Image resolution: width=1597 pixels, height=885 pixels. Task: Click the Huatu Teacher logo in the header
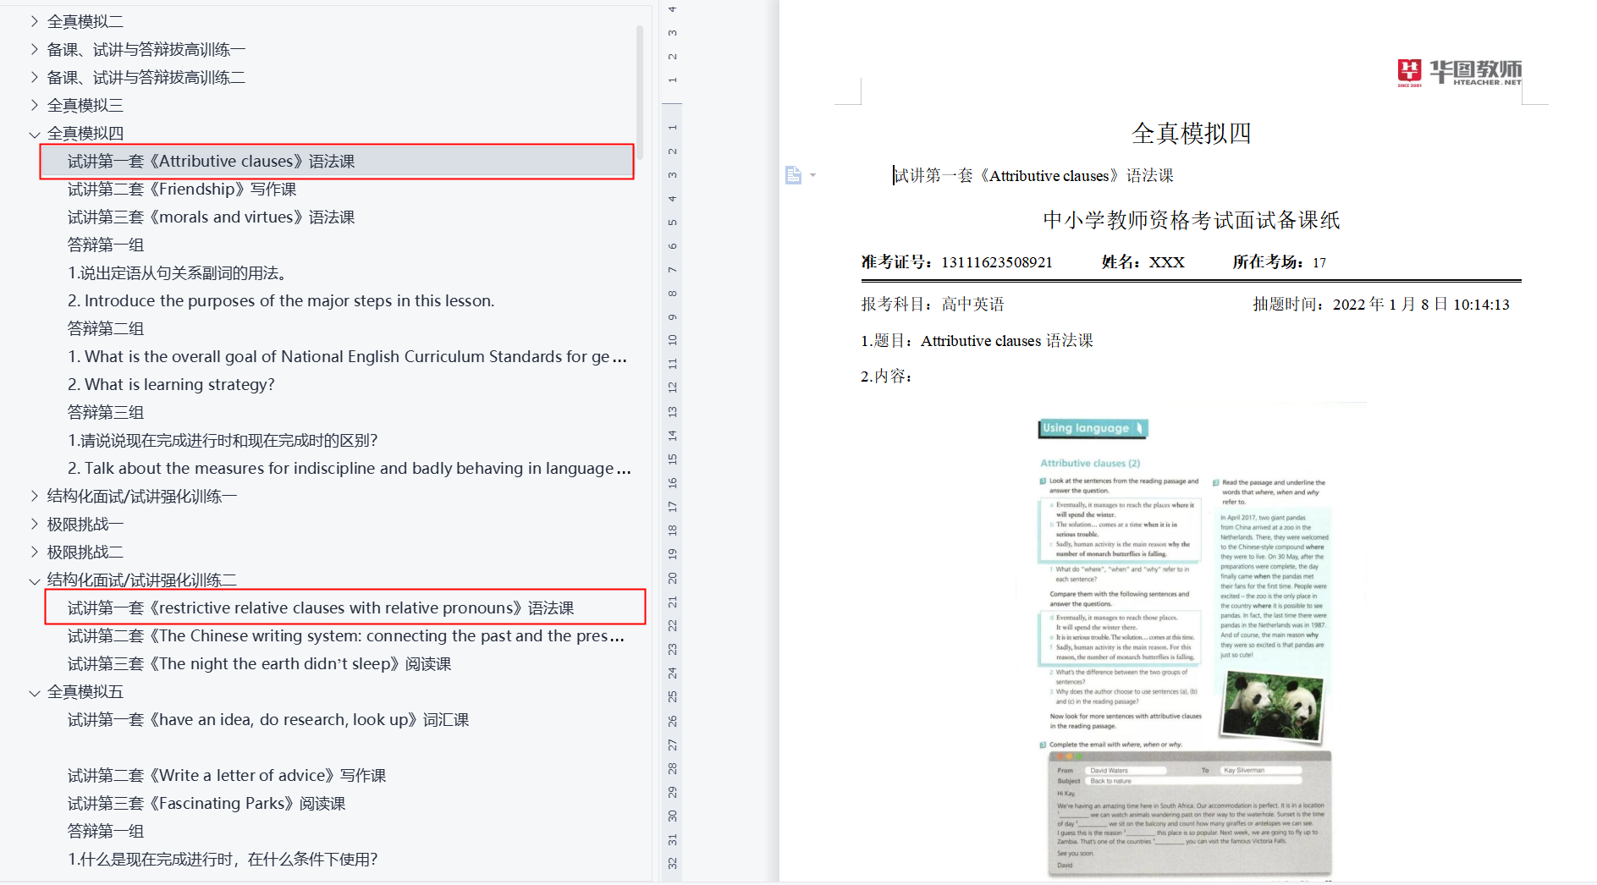tap(1459, 73)
